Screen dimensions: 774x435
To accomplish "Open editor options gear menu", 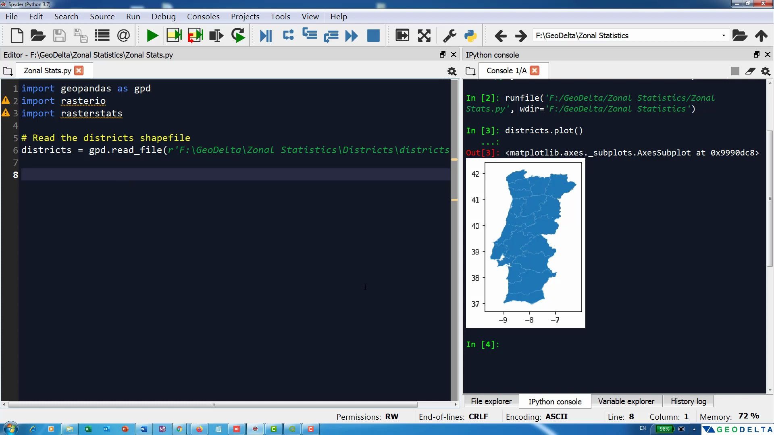I will pyautogui.click(x=452, y=71).
